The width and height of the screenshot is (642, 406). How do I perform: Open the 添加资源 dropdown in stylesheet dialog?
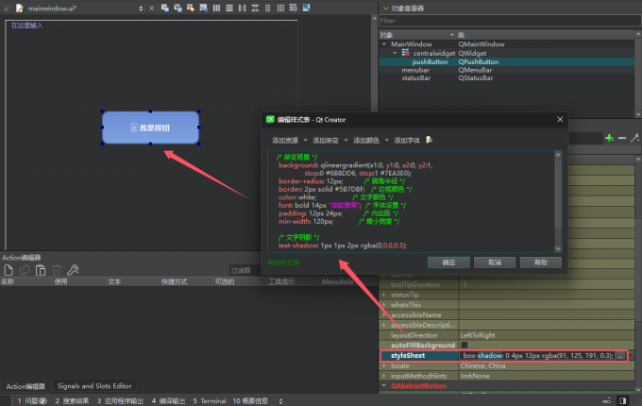(x=289, y=139)
